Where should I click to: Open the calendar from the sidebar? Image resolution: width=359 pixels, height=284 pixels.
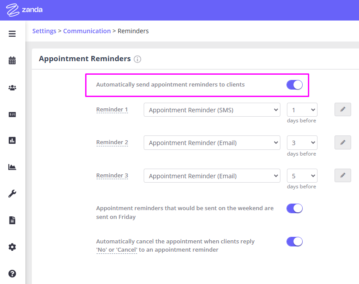(12, 60)
